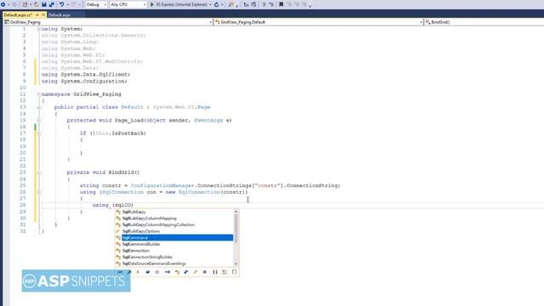Image resolution: width=544 pixels, height=306 pixels.
Task: Click completion list scroll down arrow
Action: (x=236, y=264)
